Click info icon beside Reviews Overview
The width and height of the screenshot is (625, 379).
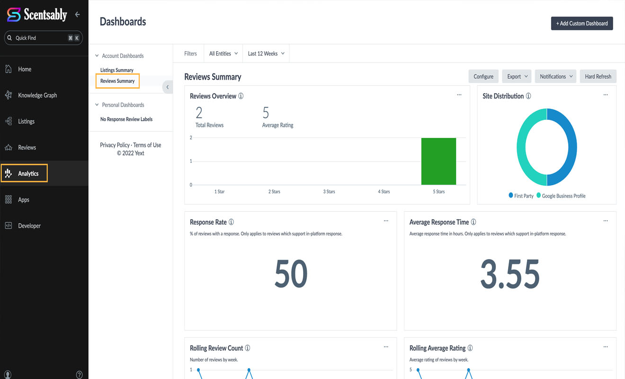241,96
